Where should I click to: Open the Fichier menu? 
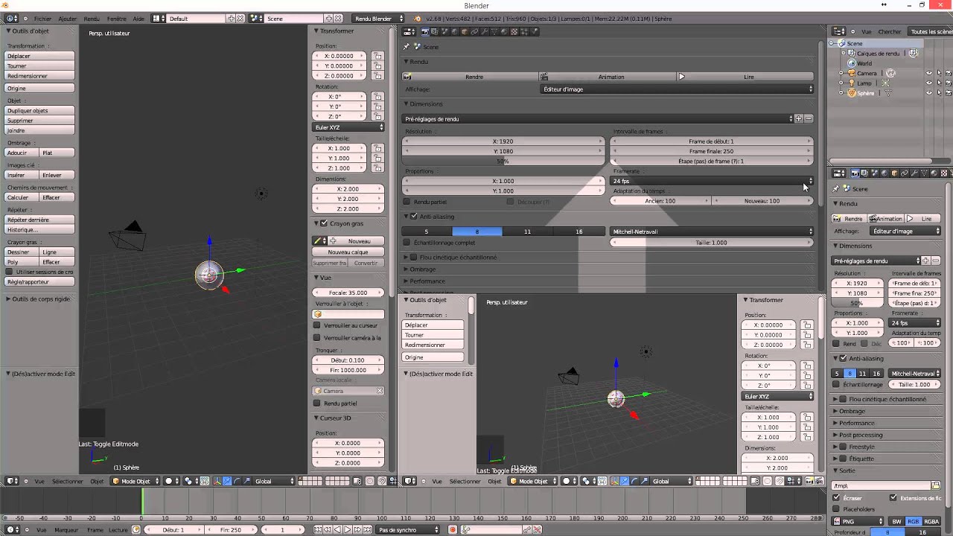pos(42,19)
